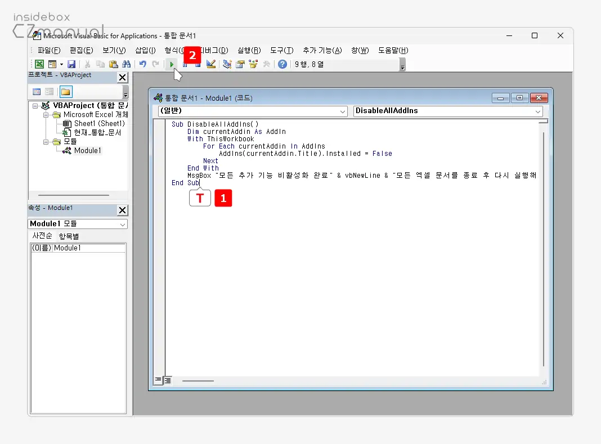Open the (일반) object dropdown
The width and height of the screenshot is (601, 444).
click(253, 111)
